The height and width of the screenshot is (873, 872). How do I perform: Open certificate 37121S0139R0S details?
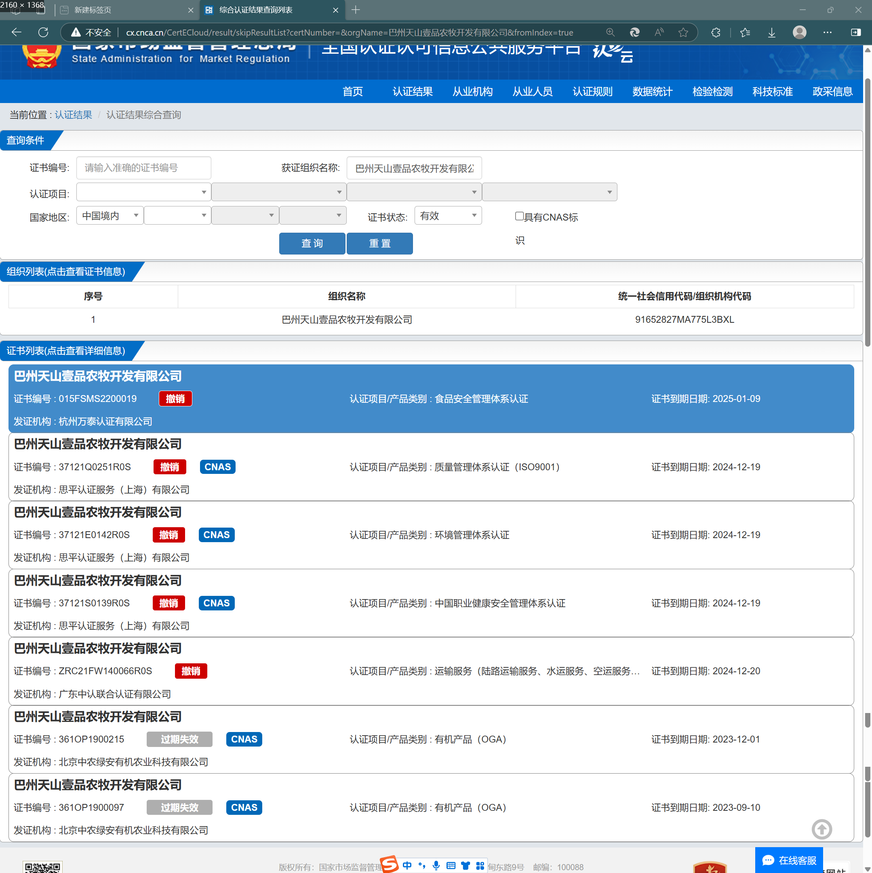(x=431, y=603)
